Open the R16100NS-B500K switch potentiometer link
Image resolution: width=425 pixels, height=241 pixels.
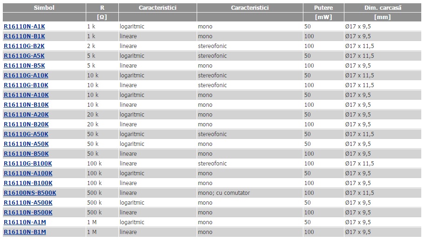30,193
